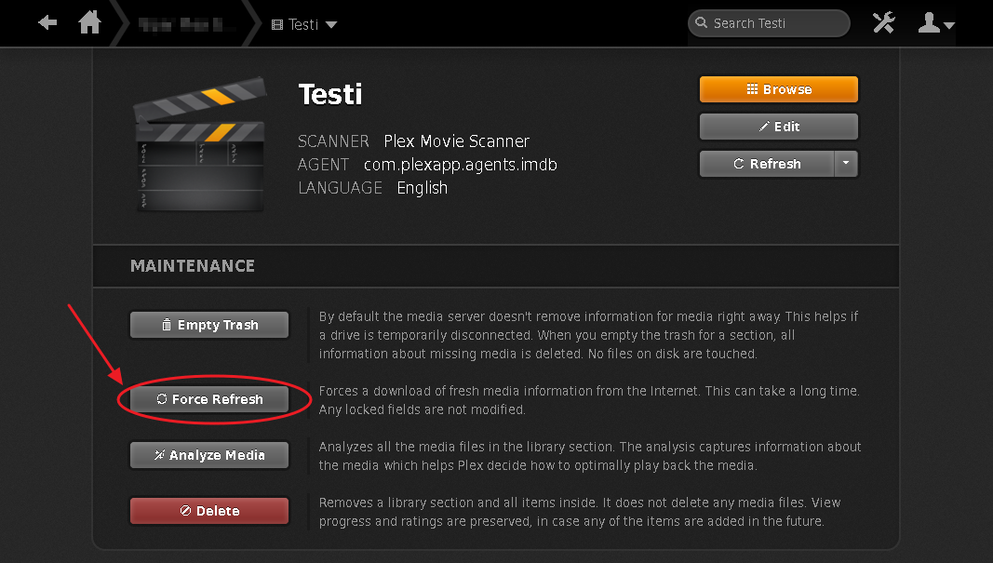Screen dimensions: 993x563
Task: Click the clapperboard library poster thumbnail
Action: point(199,143)
